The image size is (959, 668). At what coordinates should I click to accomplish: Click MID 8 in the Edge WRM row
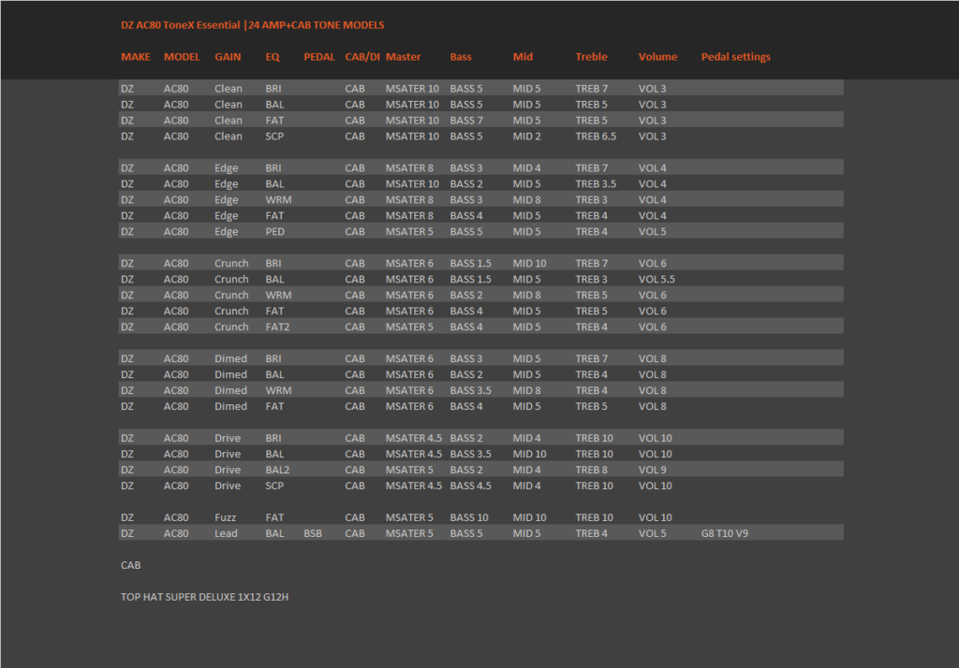[x=526, y=200]
